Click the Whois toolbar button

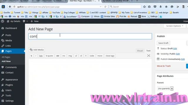pos(95,17)
